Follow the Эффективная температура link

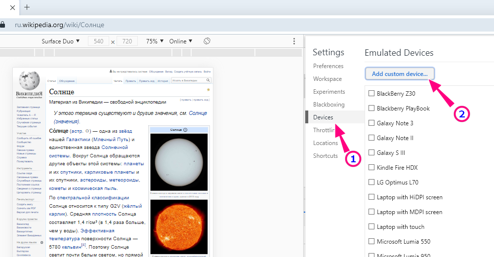tap(82, 235)
